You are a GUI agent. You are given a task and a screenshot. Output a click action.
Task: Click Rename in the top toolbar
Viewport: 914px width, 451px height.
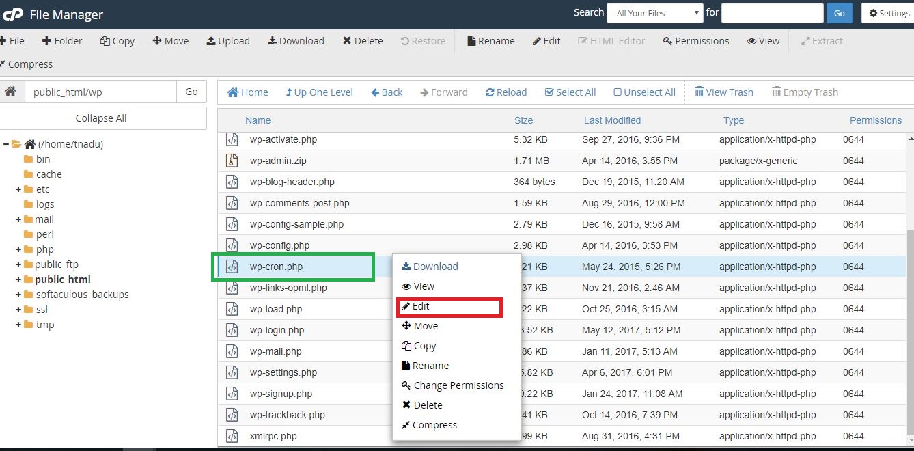pyautogui.click(x=491, y=41)
